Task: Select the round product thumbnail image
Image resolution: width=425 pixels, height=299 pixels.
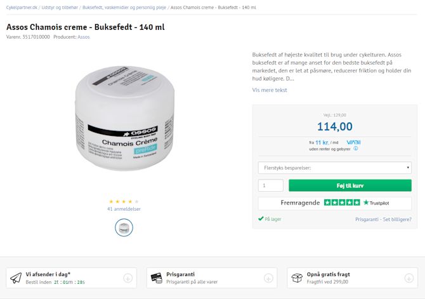Action: tap(124, 228)
